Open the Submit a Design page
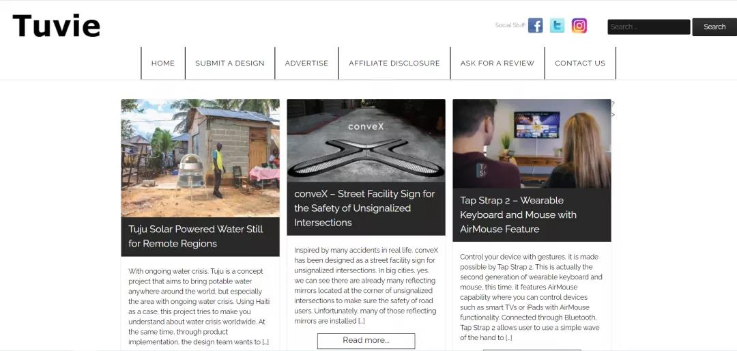Screen dimensions: 737x351 click(230, 63)
